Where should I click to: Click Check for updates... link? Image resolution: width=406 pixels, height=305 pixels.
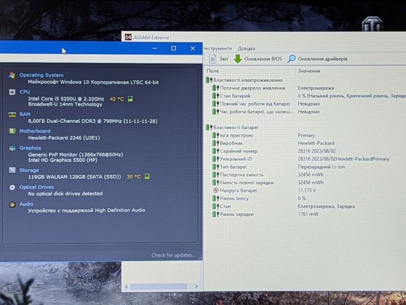click(x=173, y=255)
